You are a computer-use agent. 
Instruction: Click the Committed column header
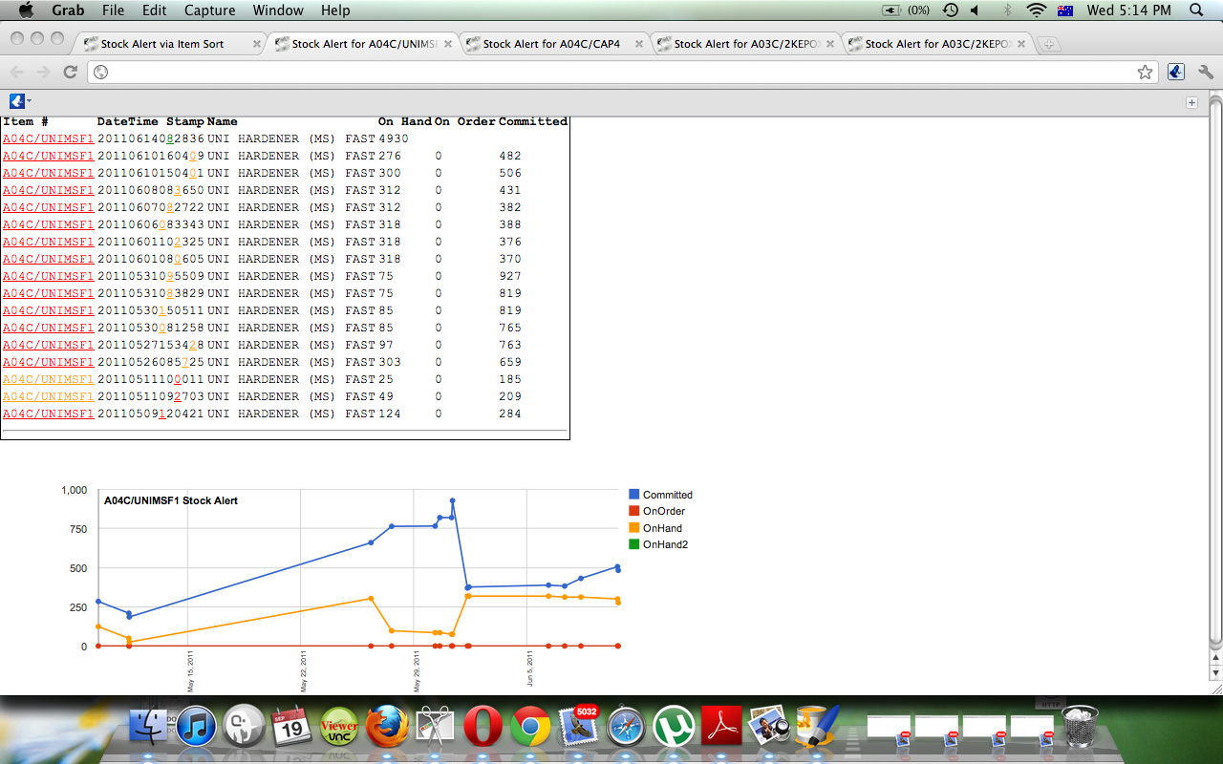[x=533, y=121]
